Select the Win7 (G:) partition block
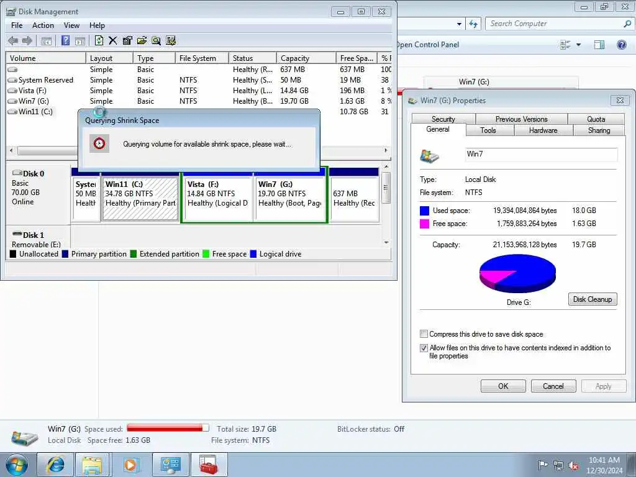This screenshot has width=636, height=477. point(291,199)
